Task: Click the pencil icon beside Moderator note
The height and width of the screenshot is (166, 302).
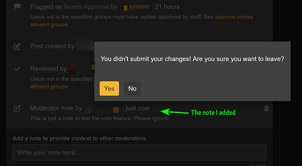Action: pos(17,108)
